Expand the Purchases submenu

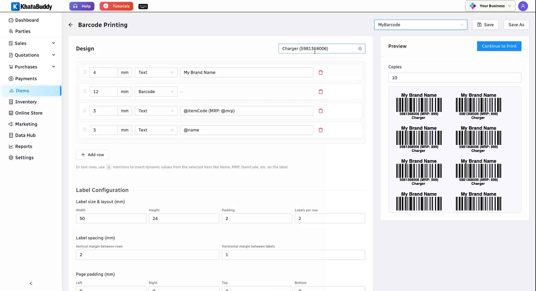54,67
